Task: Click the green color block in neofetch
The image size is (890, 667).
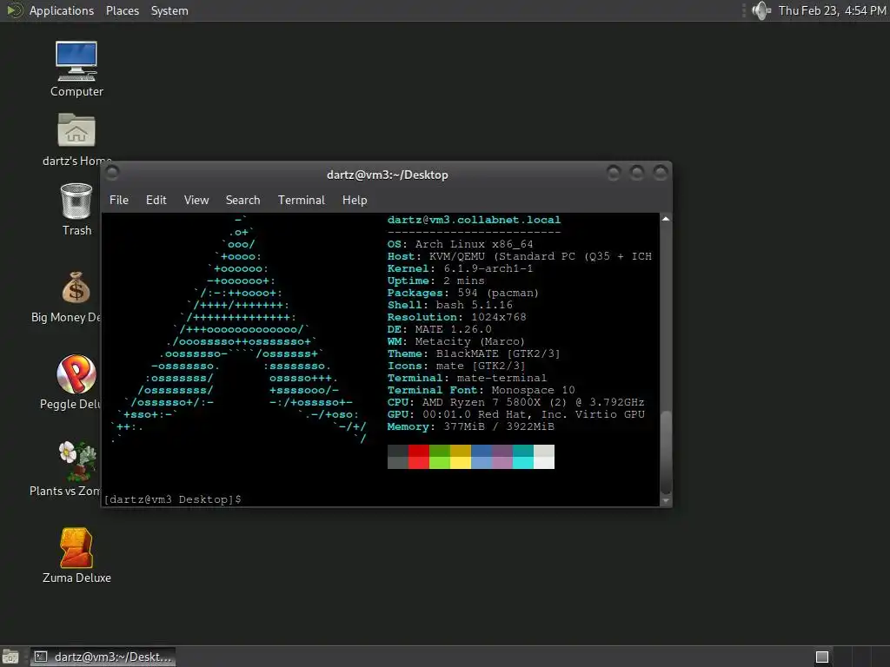Action: tap(440, 457)
